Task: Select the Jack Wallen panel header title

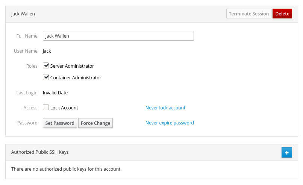Action: [x=23, y=14]
